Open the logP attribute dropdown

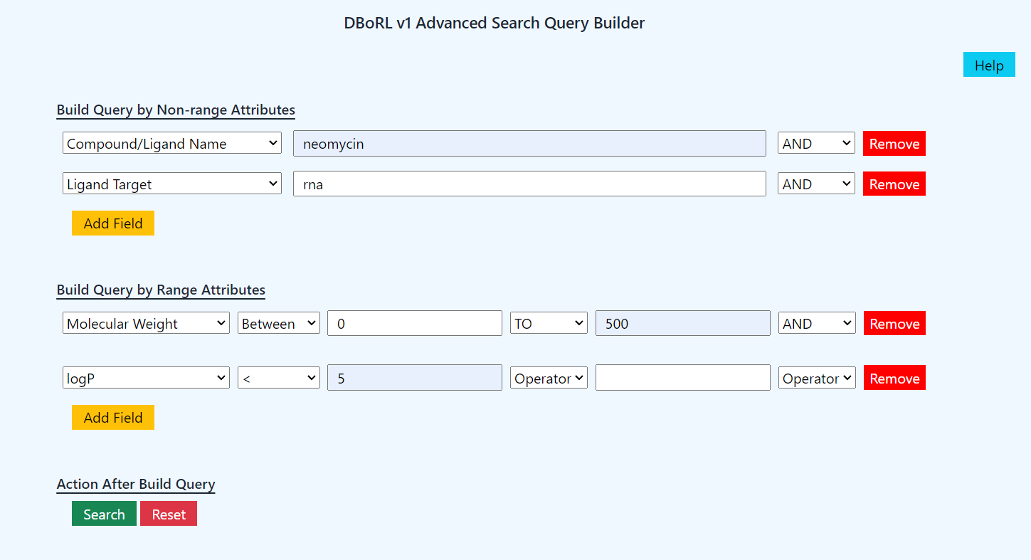pyautogui.click(x=146, y=378)
